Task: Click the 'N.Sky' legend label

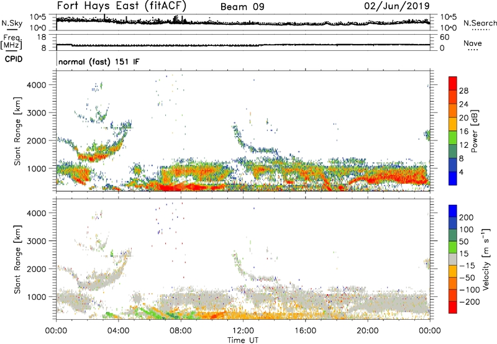Action: (12, 23)
